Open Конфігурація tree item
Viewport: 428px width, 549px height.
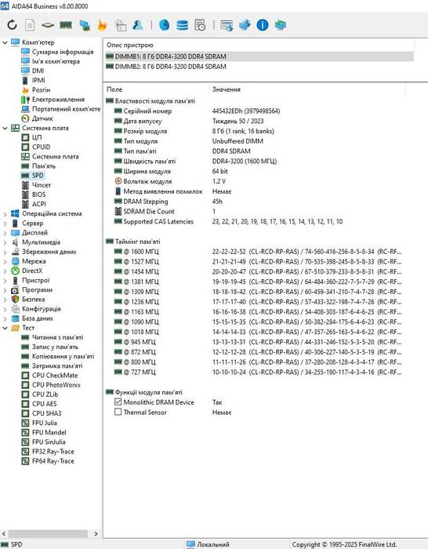pyautogui.click(x=42, y=309)
